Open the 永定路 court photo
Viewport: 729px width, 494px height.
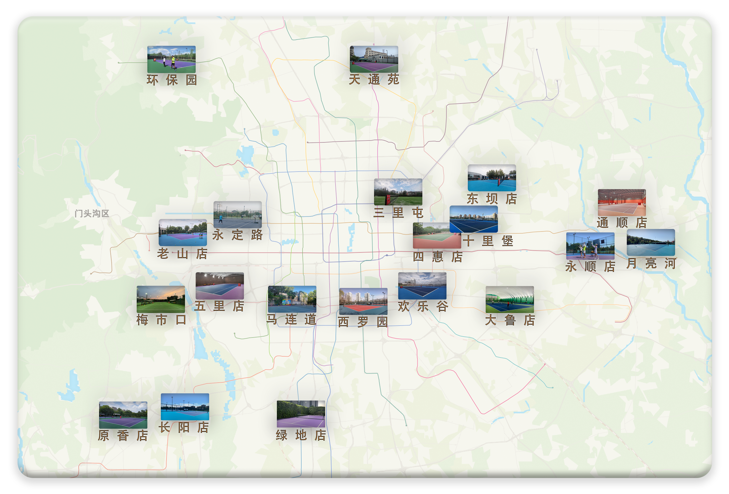(x=237, y=215)
